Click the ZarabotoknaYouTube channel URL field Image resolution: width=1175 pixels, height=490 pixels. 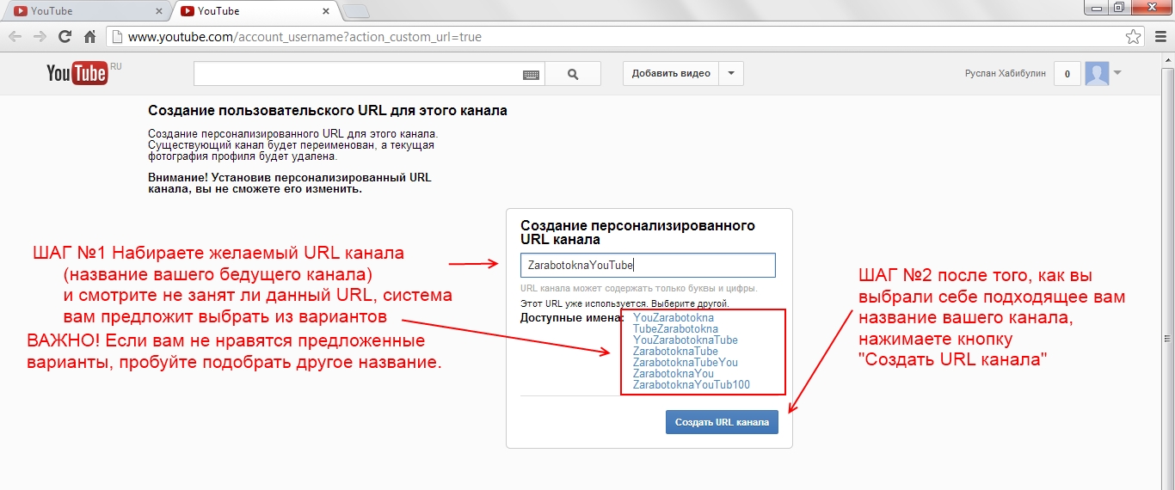648,266
